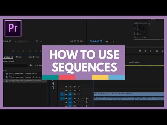
Task: Click the project search field
Action: (x=15, y=65)
